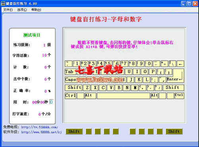
Task: Click the green 测试项目 heading
Action: [x=32, y=35]
